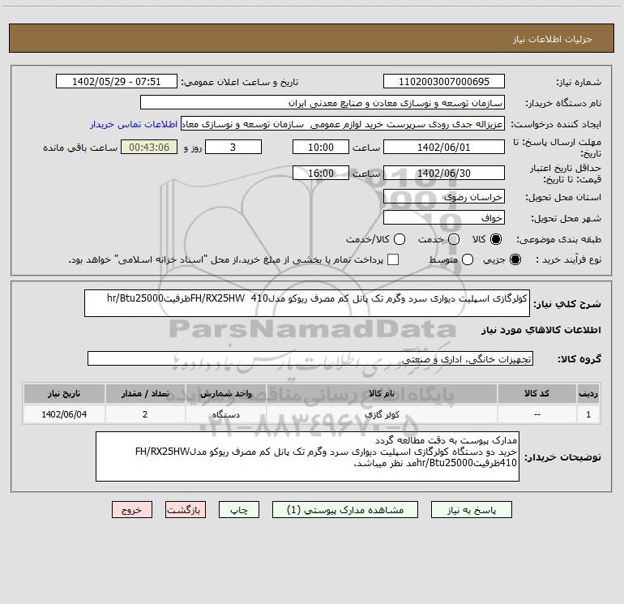Click the نام کالا column header
This screenshot has width=624, height=604.
[382, 393]
